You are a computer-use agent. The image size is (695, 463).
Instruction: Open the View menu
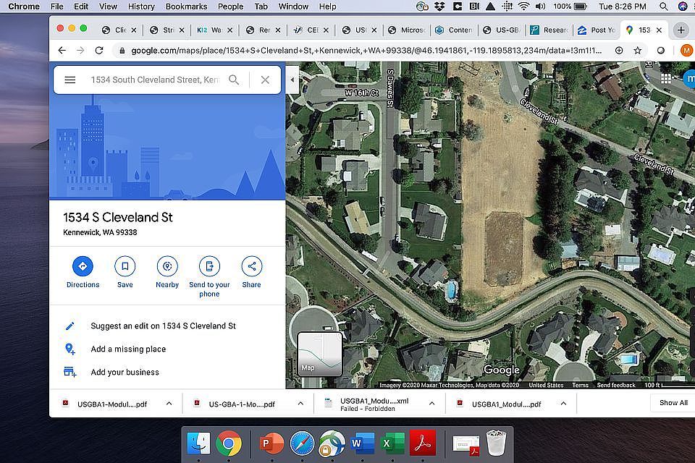tap(108, 7)
